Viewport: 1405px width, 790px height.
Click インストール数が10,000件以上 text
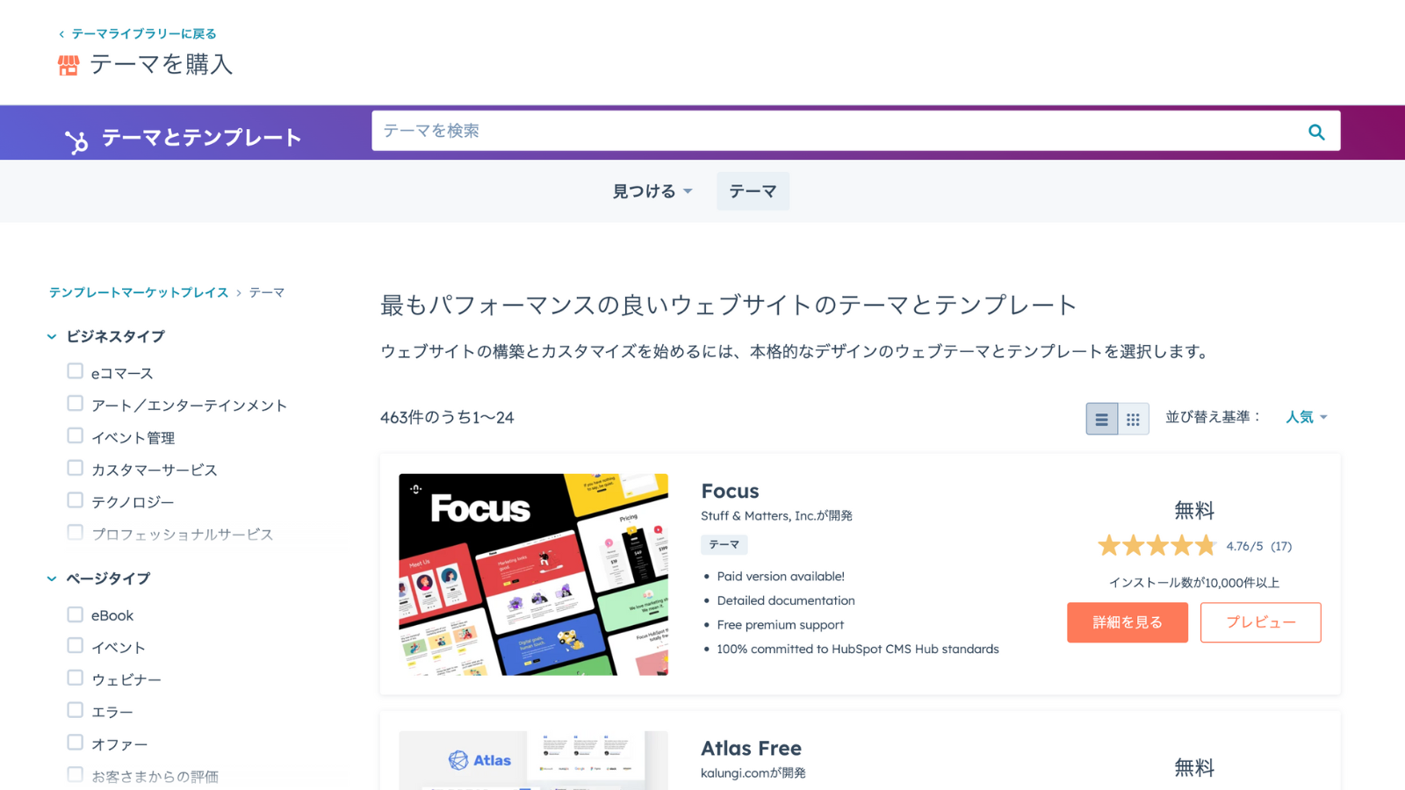click(x=1194, y=583)
